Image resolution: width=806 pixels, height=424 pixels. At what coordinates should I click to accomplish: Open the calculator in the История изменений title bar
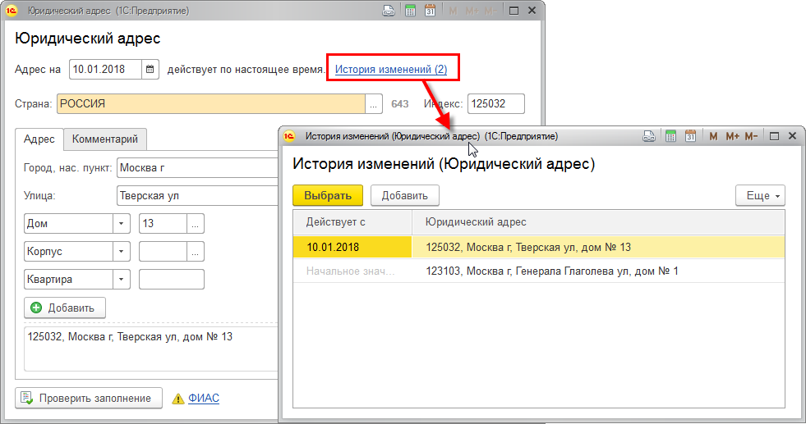(x=670, y=135)
